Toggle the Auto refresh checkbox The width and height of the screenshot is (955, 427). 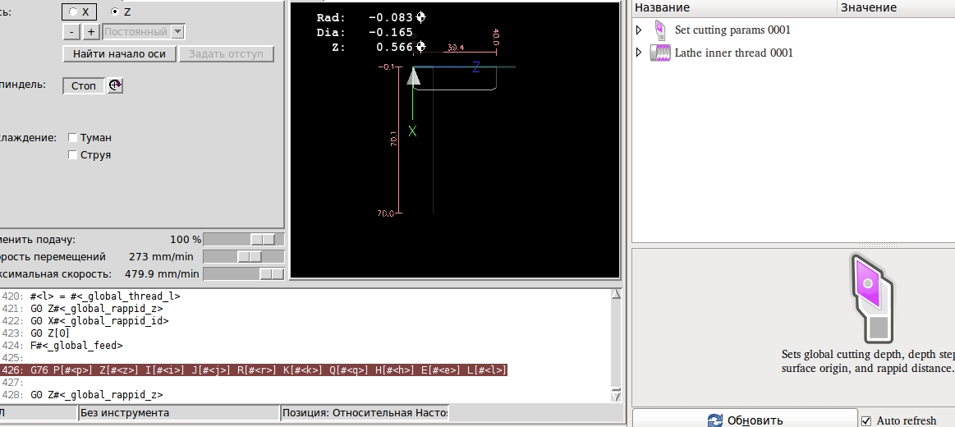tap(866, 421)
